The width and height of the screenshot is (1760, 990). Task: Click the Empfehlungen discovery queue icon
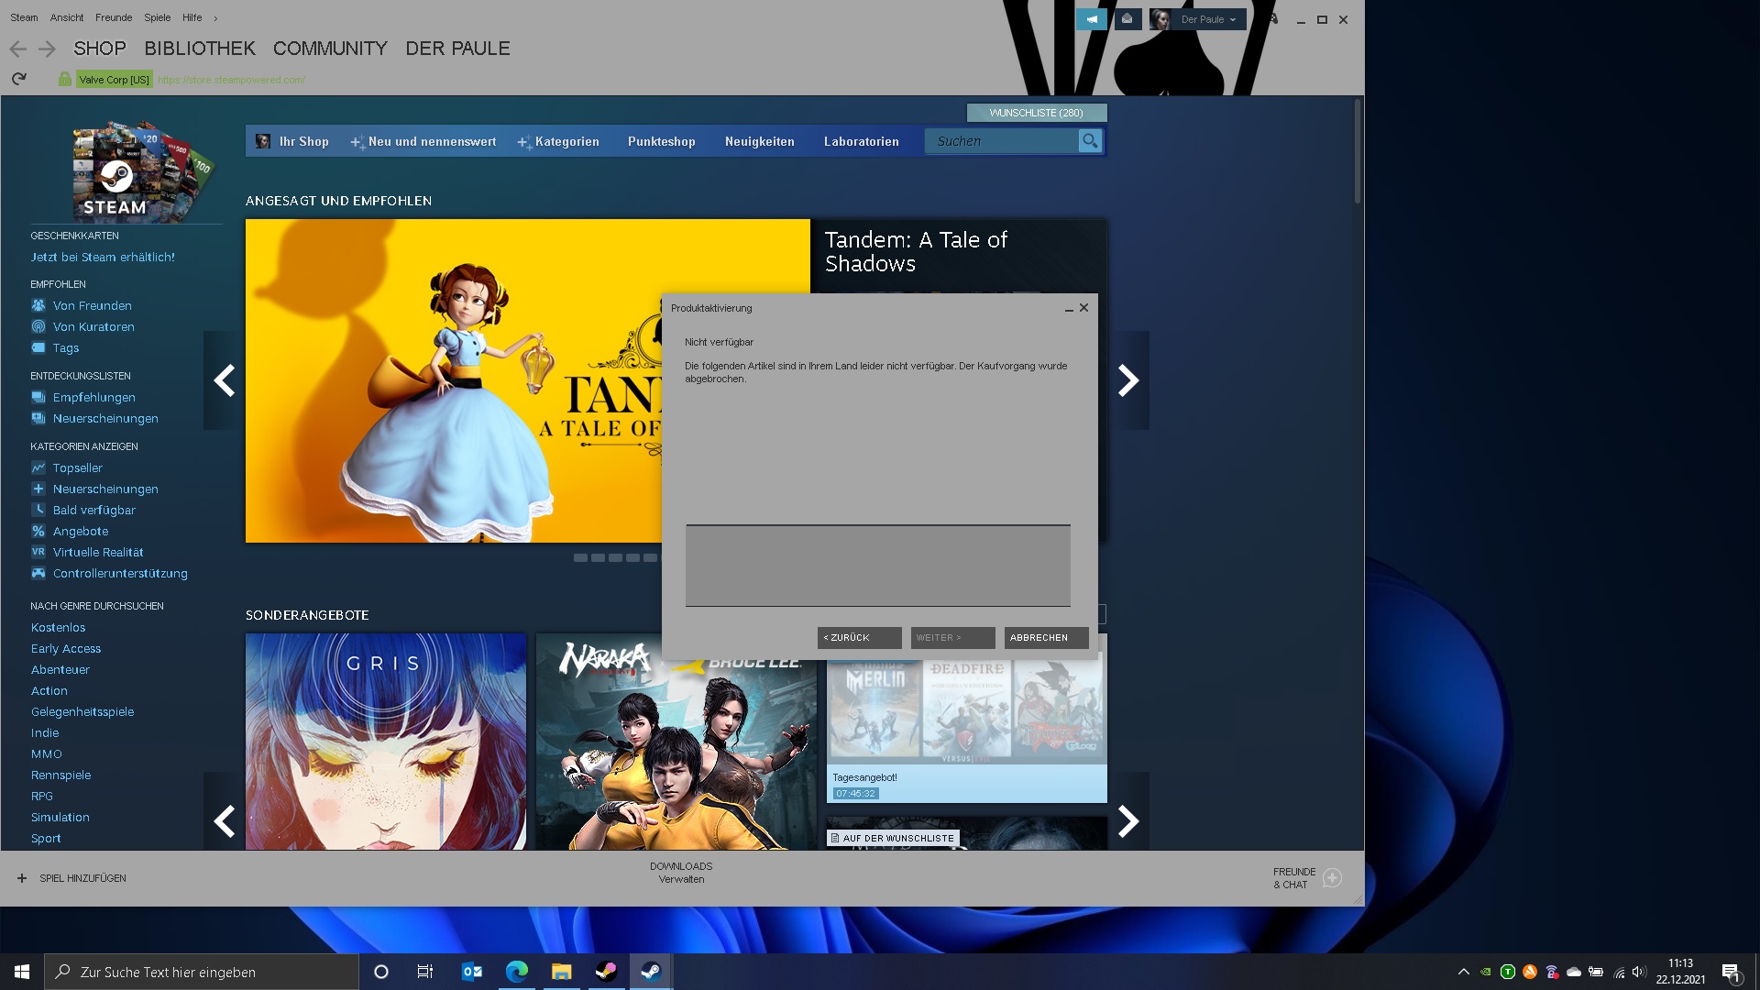tap(38, 397)
